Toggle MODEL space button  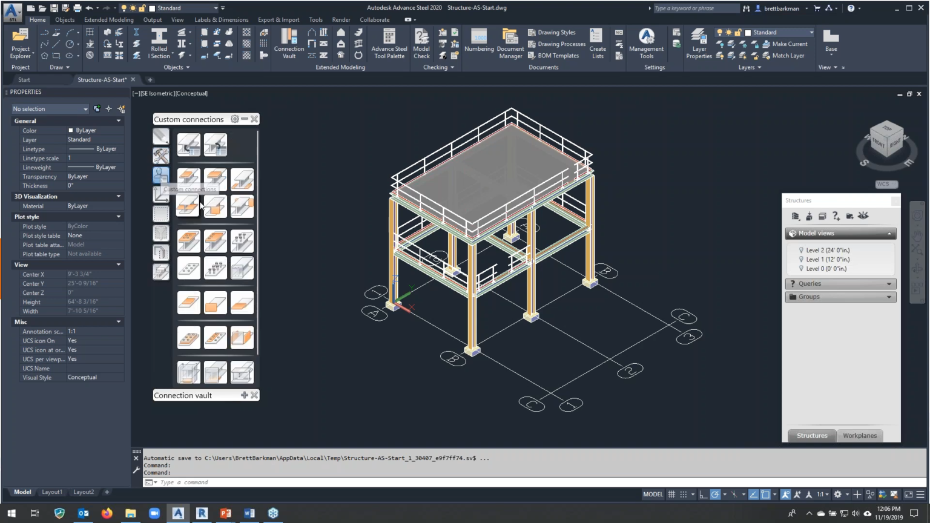pyautogui.click(x=653, y=495)
